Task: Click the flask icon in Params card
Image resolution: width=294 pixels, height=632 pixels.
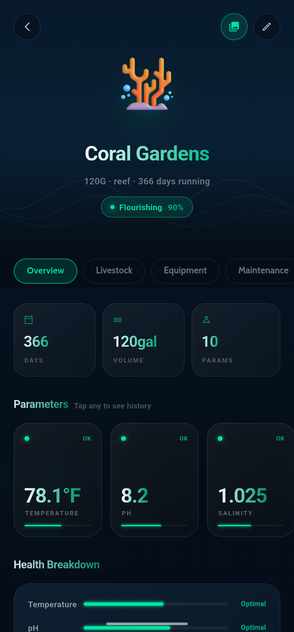Action: click(x=206, y=320)
